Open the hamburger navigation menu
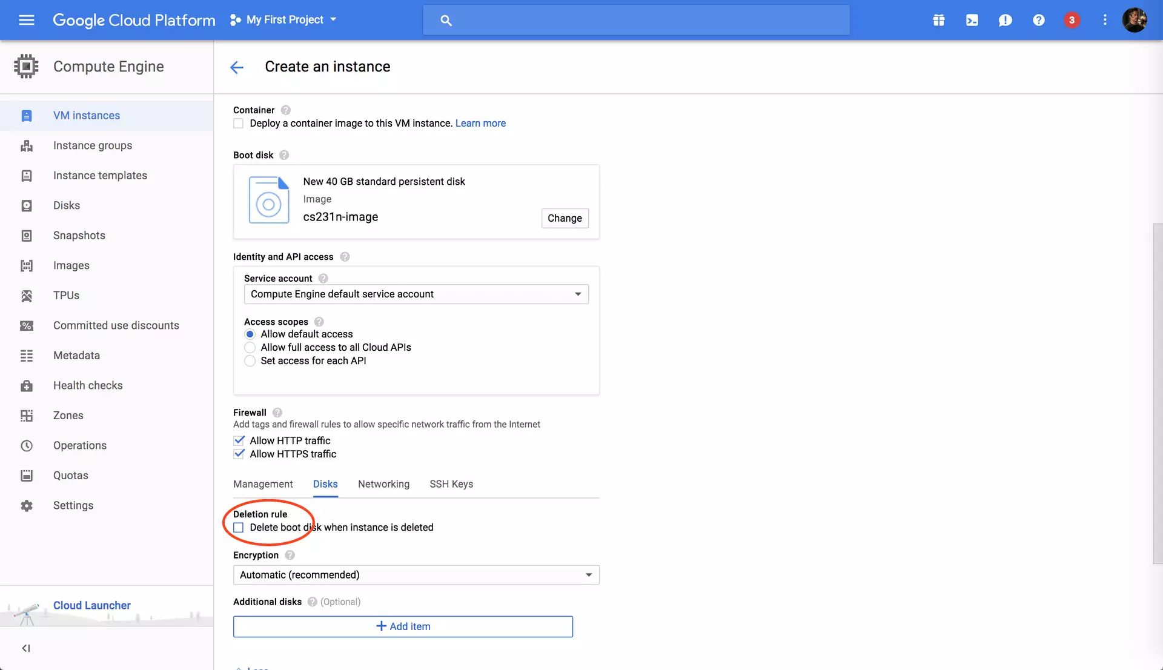Screen dimensions: 1163x670 pyautogui.click(x=26, y=20)
